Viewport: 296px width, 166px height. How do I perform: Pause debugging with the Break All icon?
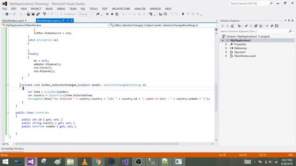tap(107, 14)
